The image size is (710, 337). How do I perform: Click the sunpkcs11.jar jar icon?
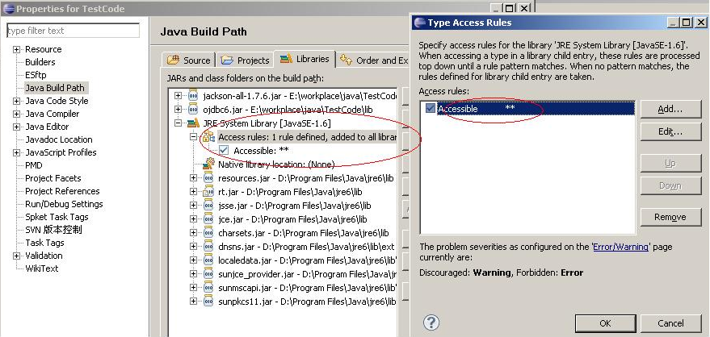(208, 302)
